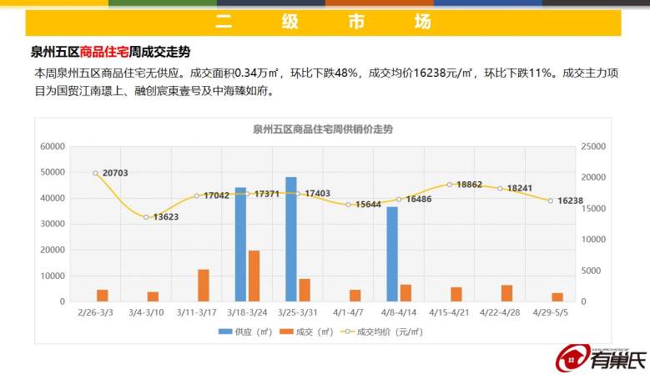Click the orange sales bar for 4/29-5/5

(x=557, y=297)
